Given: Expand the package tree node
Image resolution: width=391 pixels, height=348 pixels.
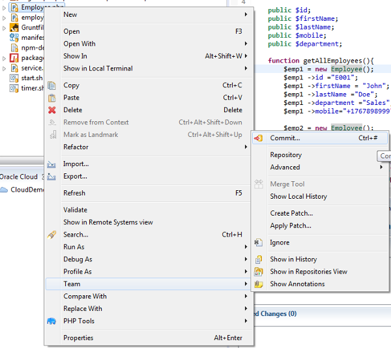Looking at the screenshot, I should pos(5,58).
